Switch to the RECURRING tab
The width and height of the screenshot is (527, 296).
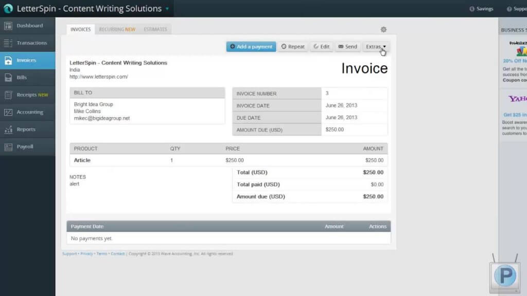(x=117, y=29)
